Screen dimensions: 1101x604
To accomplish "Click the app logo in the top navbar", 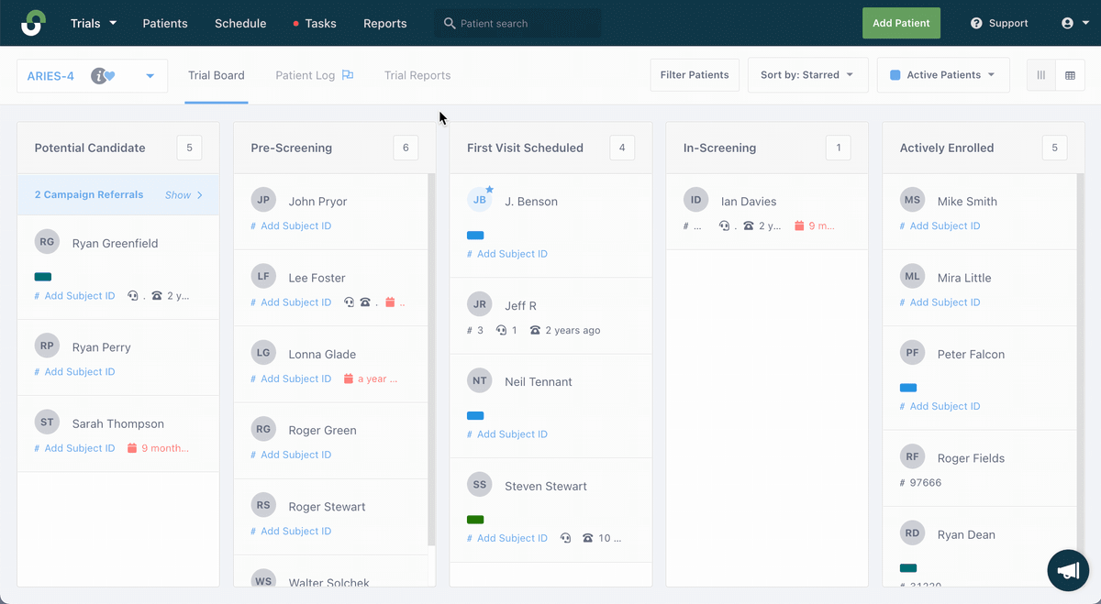I will pyautogui.click(x=33, y=23).
